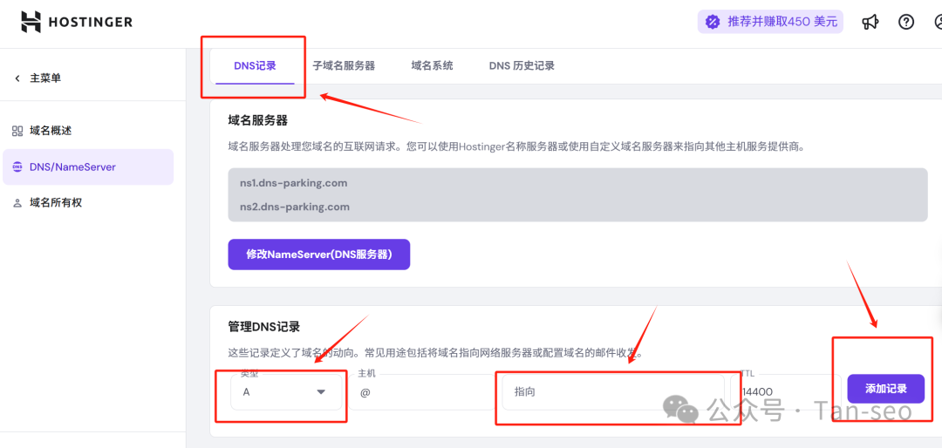Click the 指向 points-to input field
This screenshot has width=942, height=448.
point(611,392)
